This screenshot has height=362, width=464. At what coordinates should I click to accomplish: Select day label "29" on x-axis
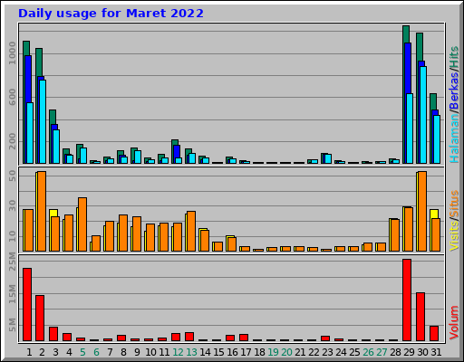click(x=409, y=352)
